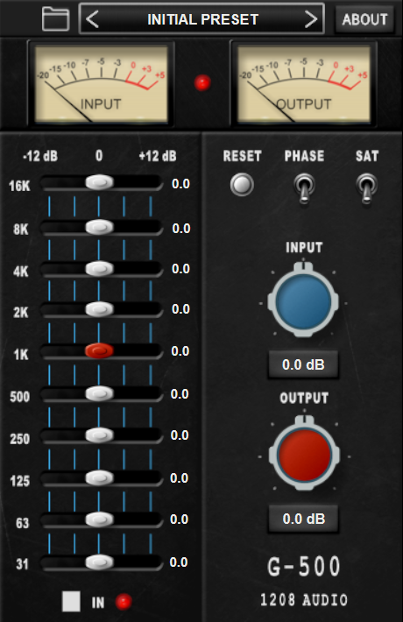The height and width of the screenshot is (622, 403).
Task: Flip the PHASE toggle switch
Action: tap(304, 188)
